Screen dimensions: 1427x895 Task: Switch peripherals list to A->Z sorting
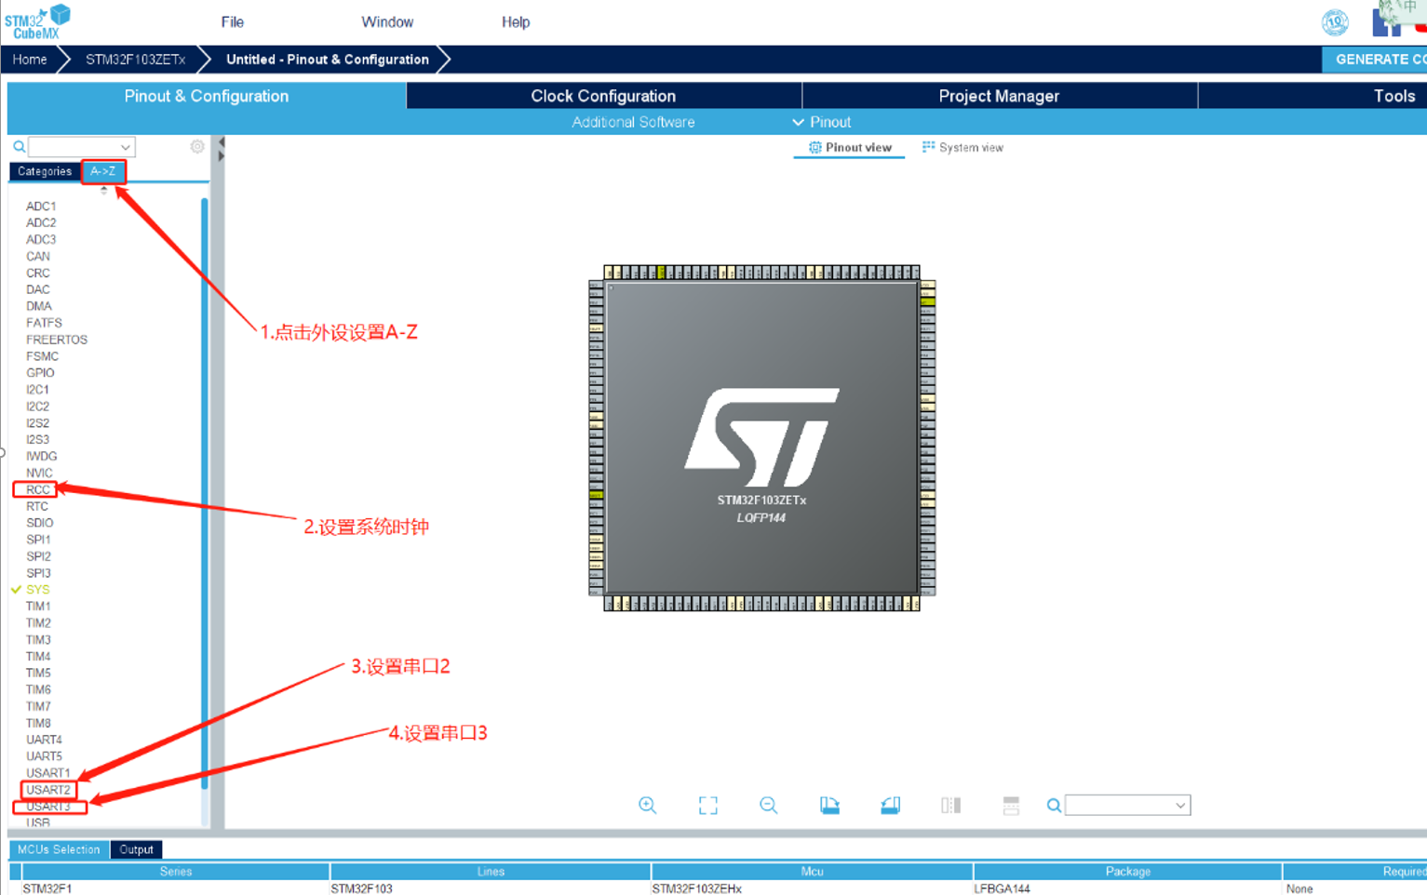point(103,171)
